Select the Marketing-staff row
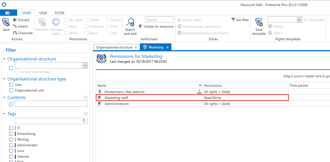 [x=192, y=98]
